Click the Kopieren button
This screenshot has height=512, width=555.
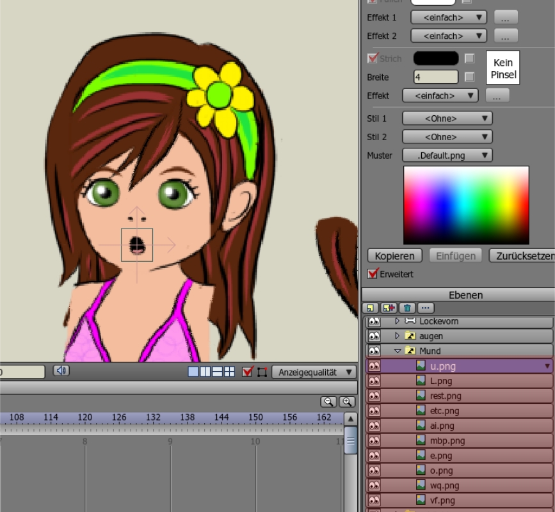[395, 255]
